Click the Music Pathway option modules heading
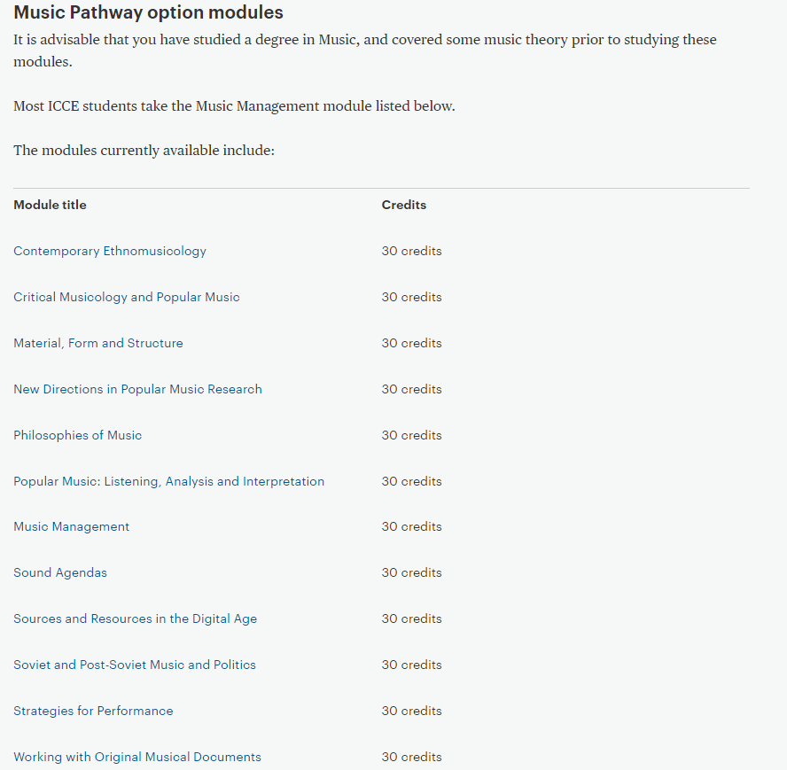Viewport: 787px width, 770px height. (149, 12)
